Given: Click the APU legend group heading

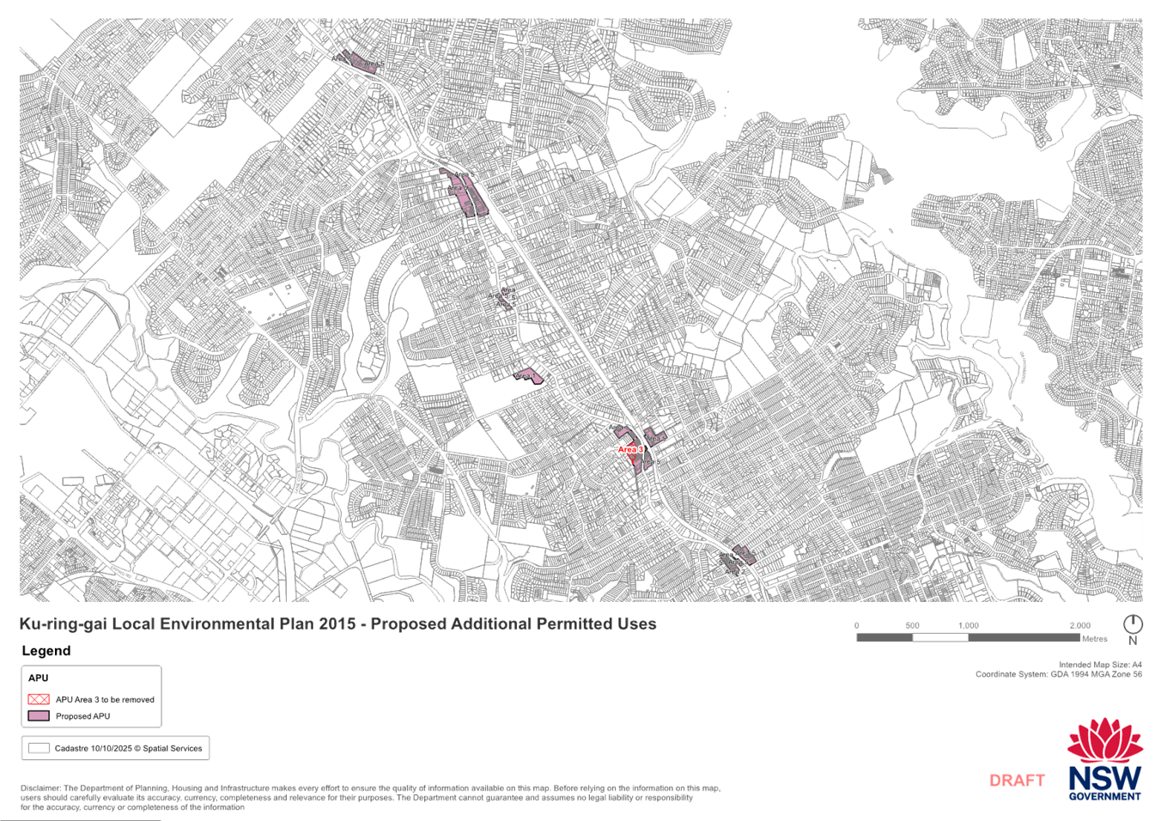Looking at the screenshot, I should click(38, 678).
